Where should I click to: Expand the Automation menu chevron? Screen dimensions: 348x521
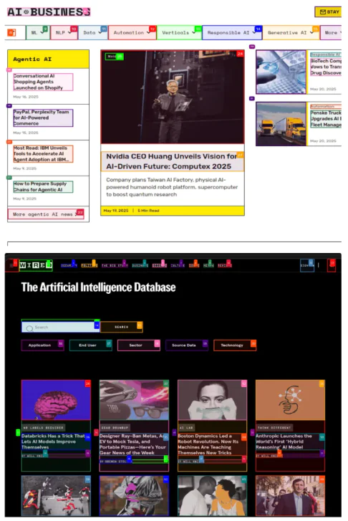click(148, 32)
